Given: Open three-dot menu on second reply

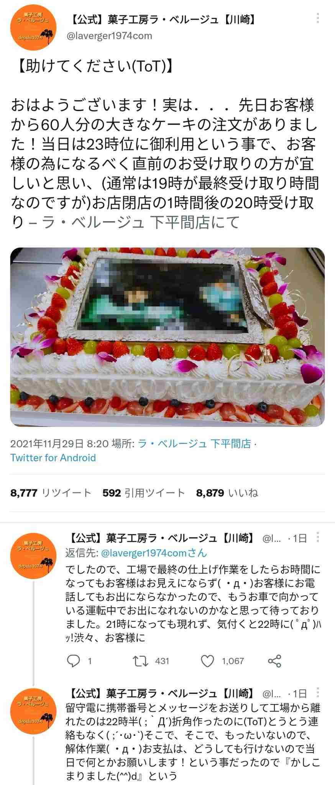Looking at the screenshot, I should [x=318, y=693].
